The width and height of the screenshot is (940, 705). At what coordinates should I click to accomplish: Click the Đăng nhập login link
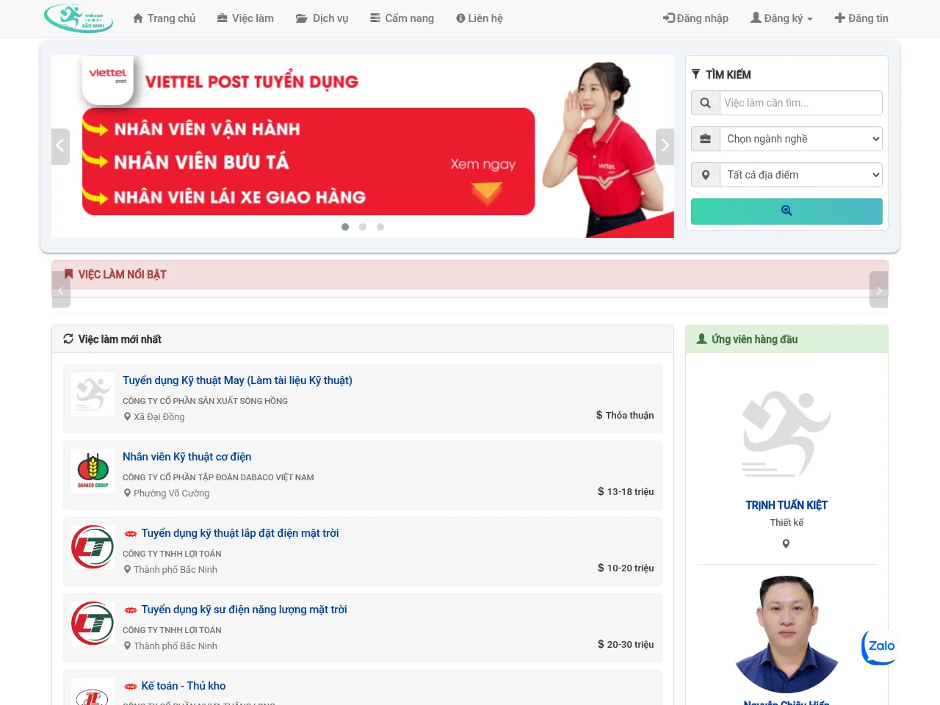pos(695,18)
